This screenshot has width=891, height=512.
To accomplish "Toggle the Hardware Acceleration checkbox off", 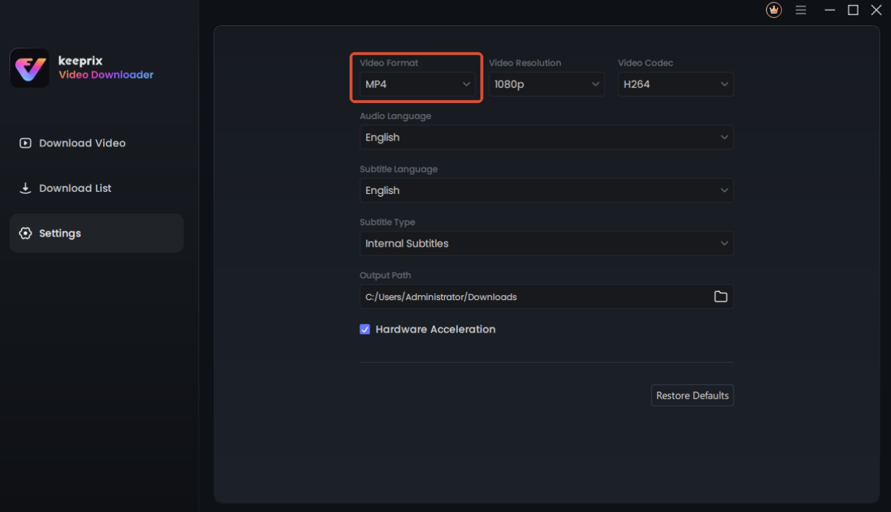I will [x=365, y=329].
